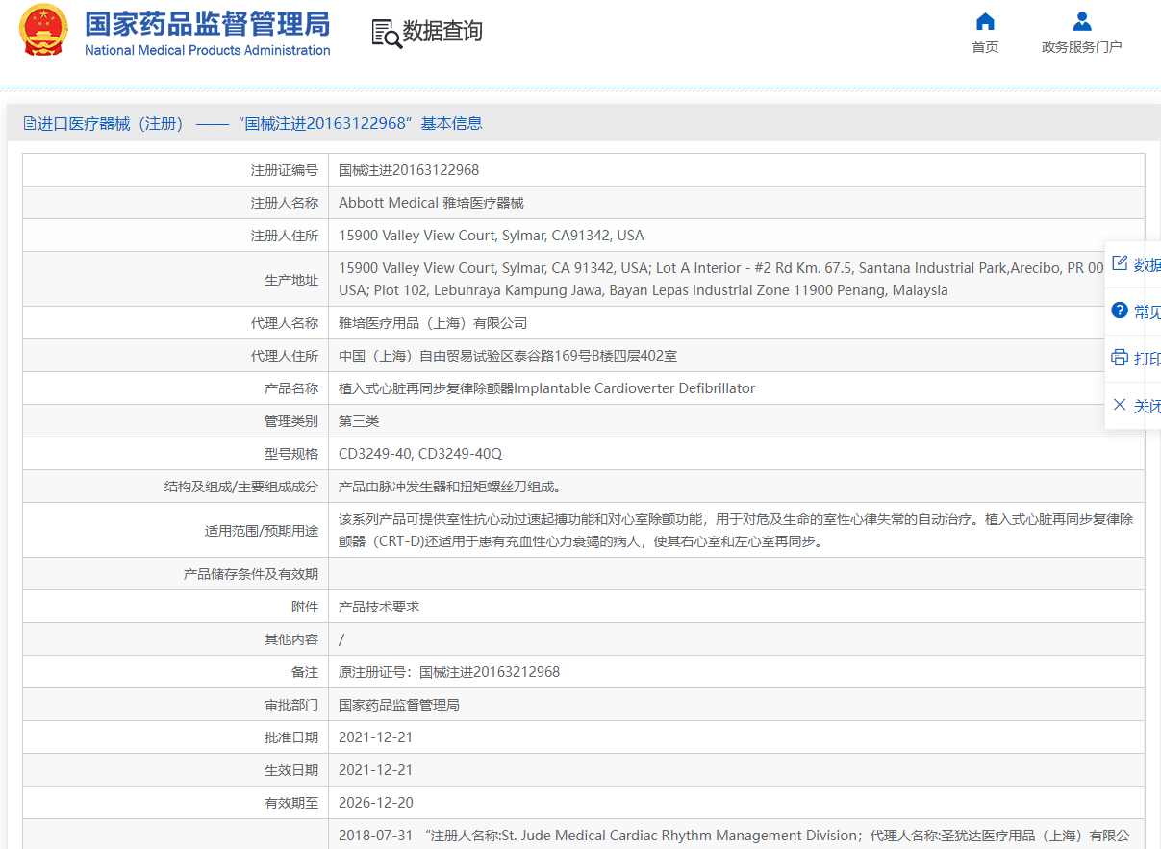
Task: Click the NMPA national emblem logo
Action: pos(44,32)
